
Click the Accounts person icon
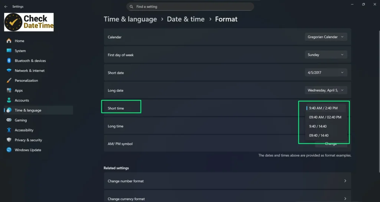point(9,100)
